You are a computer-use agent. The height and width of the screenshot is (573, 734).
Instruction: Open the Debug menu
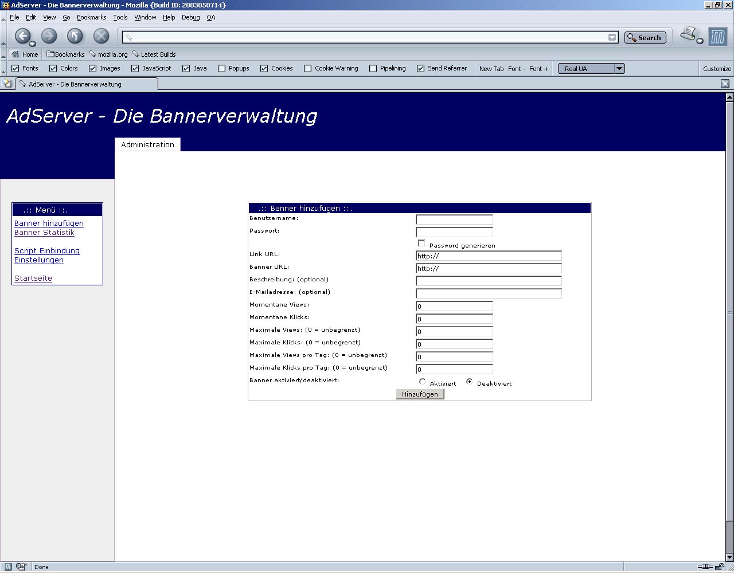click(x=191, y=17)
